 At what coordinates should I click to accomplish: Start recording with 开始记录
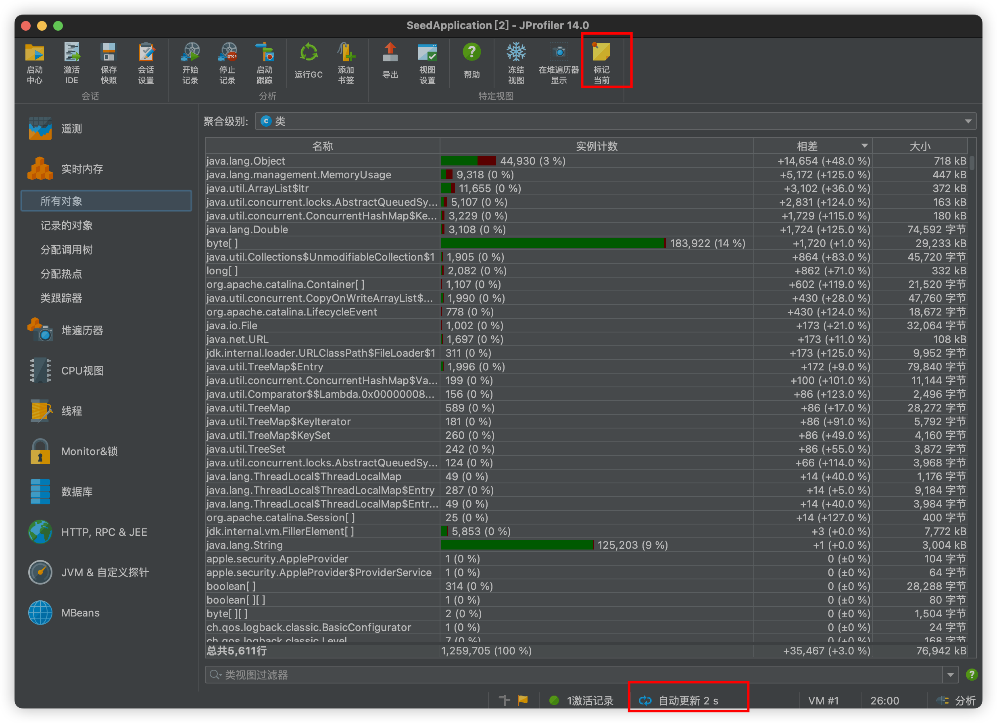pos(190,63)
